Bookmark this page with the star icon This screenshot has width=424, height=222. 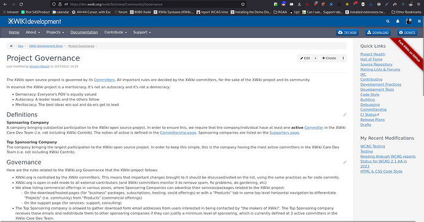pyautogui.click(x=243, y=4)
